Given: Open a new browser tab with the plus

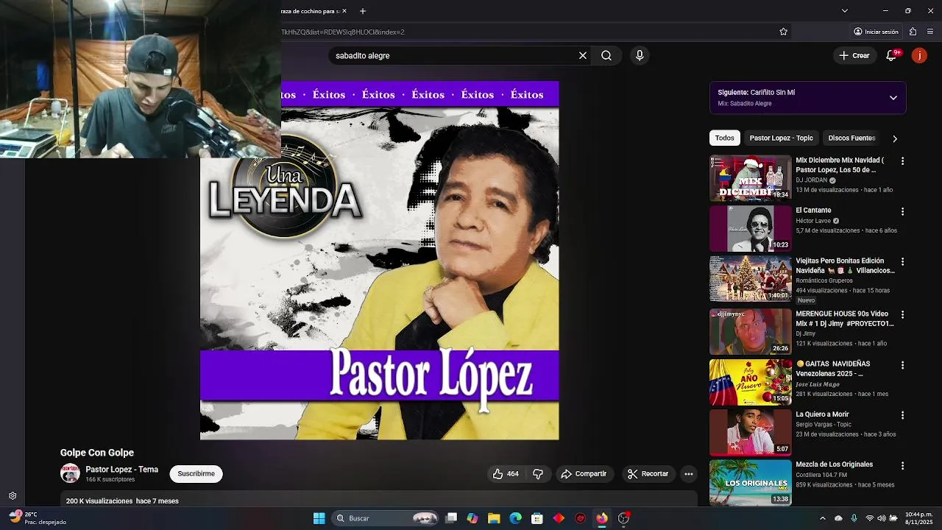Looking at the screenshot, I should click(x=363, y=11).
